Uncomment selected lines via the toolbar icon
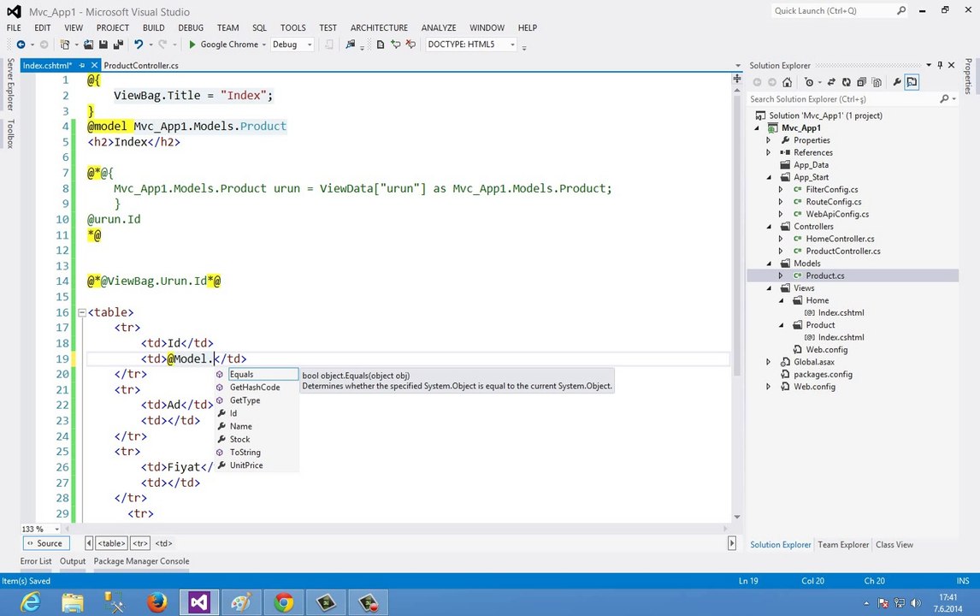Screen dimensions: 980x616 tap(410, 44)
